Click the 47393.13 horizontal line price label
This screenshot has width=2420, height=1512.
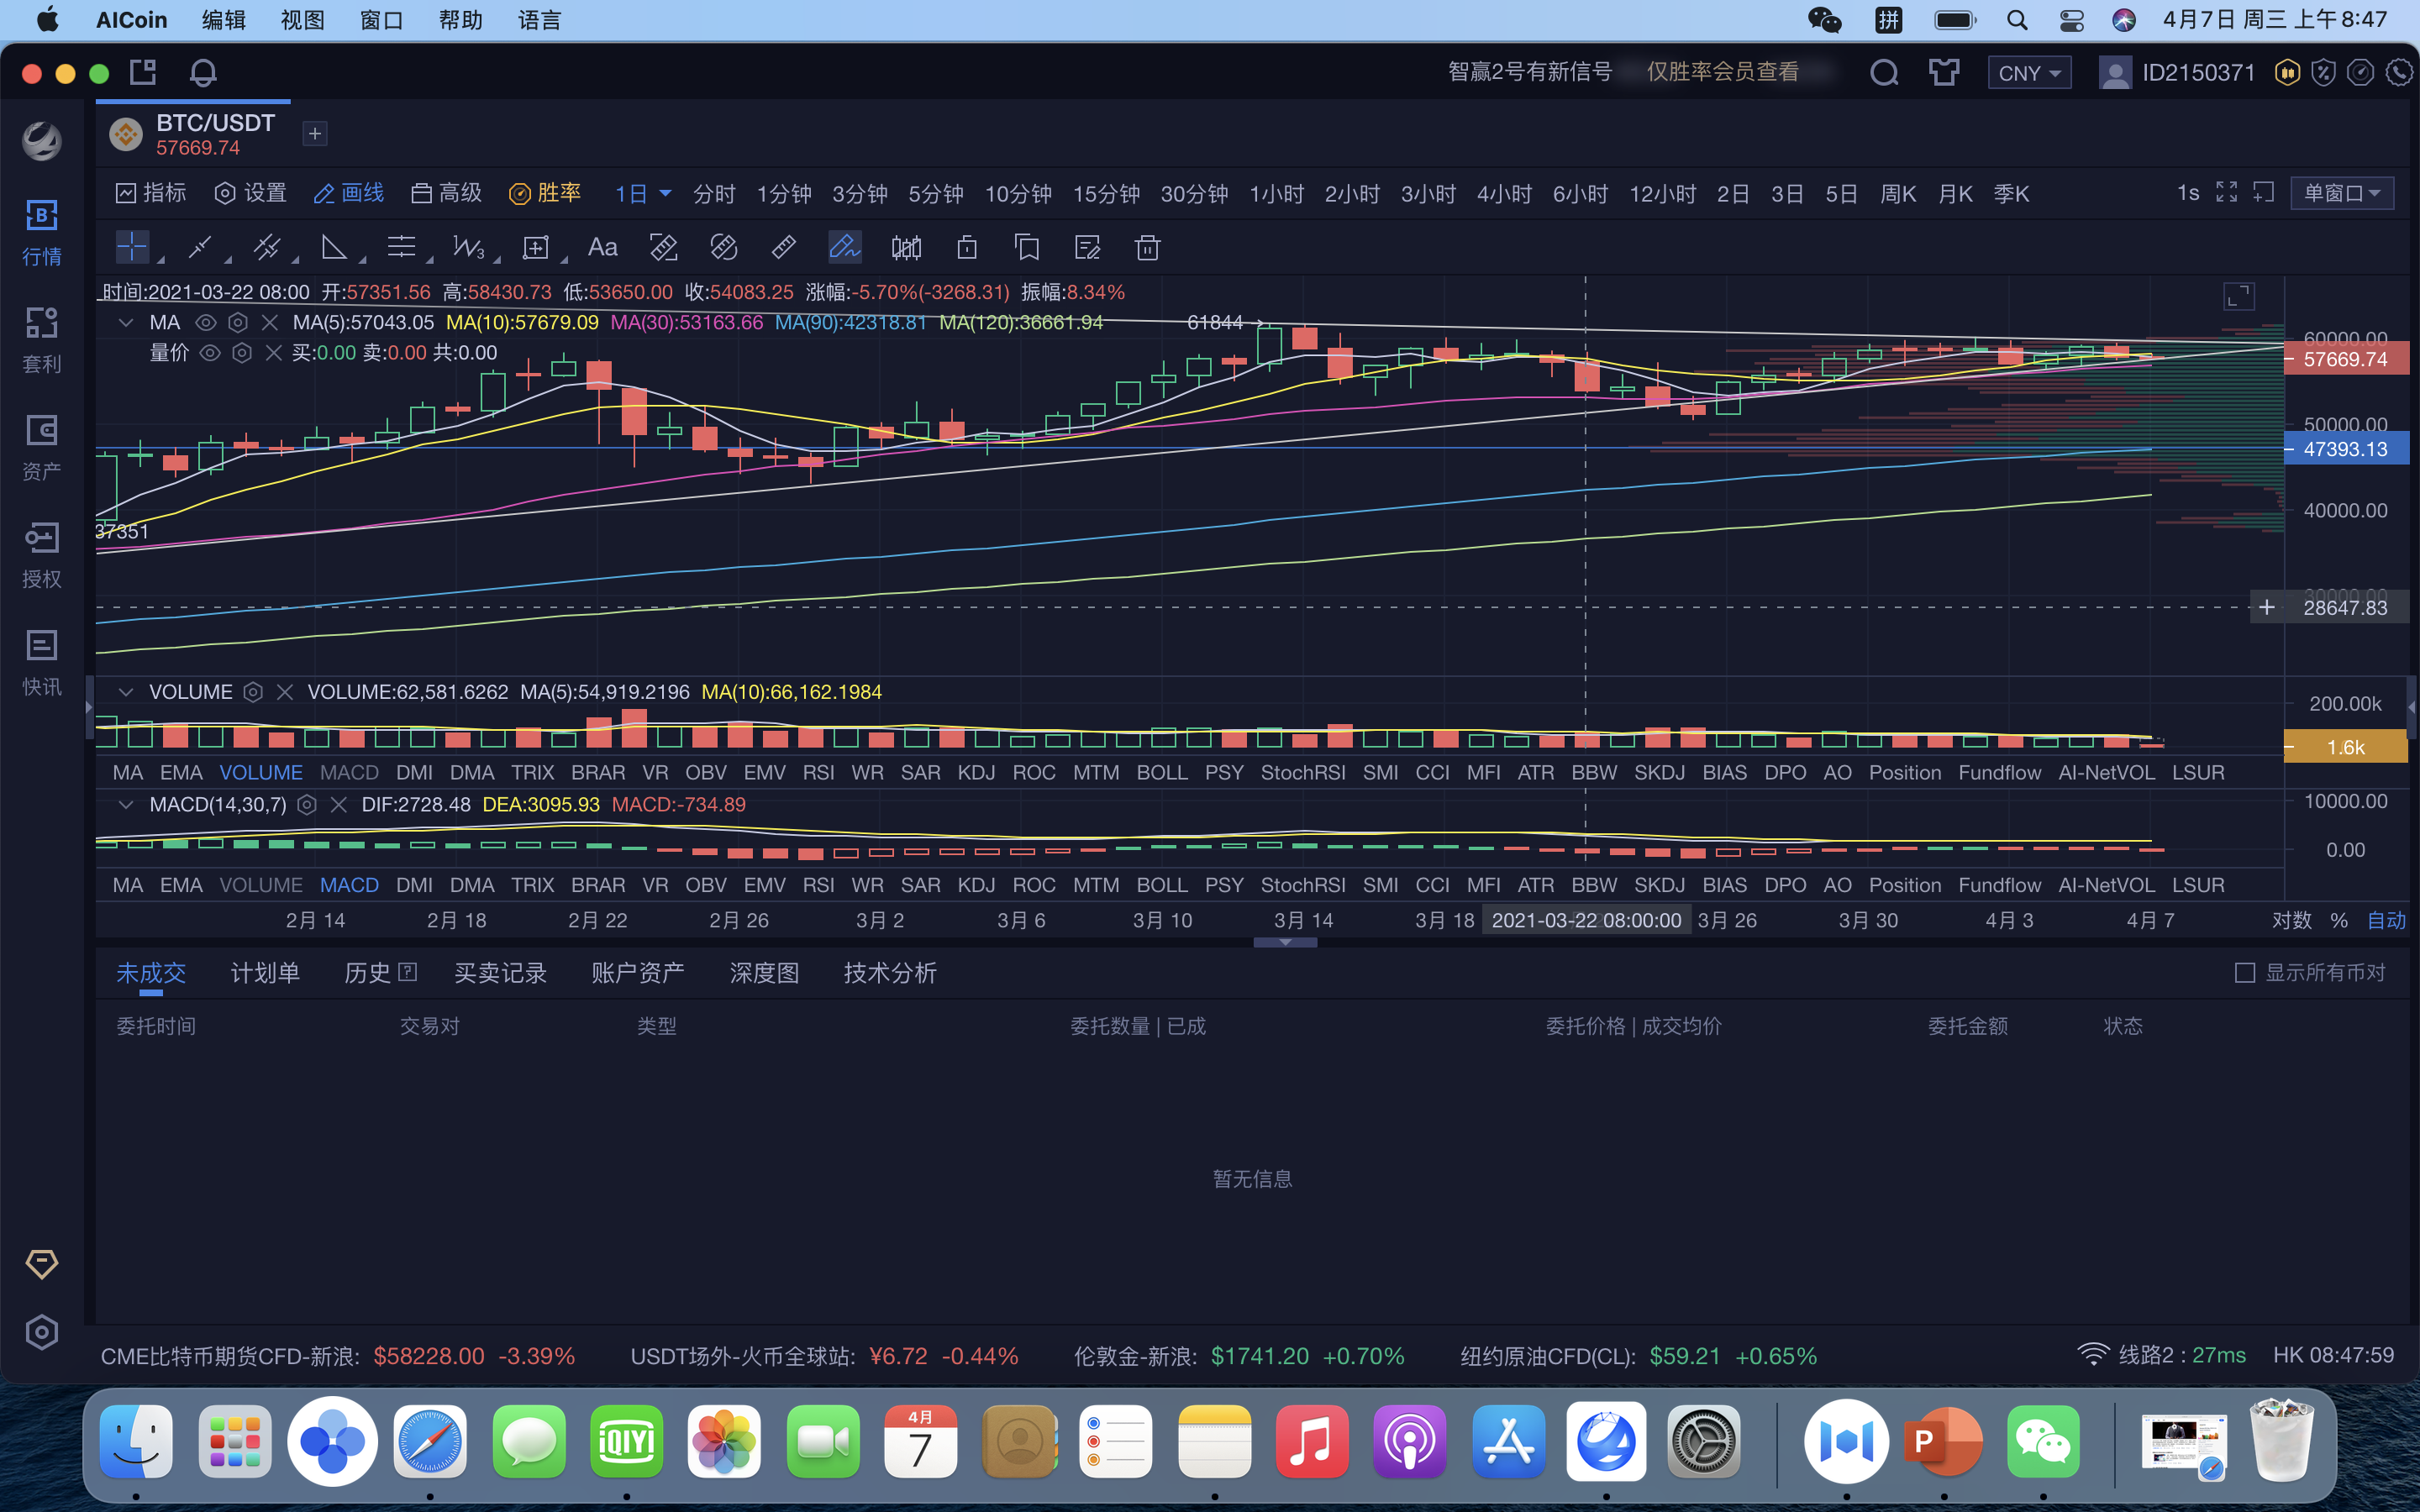pos(2346,450)
